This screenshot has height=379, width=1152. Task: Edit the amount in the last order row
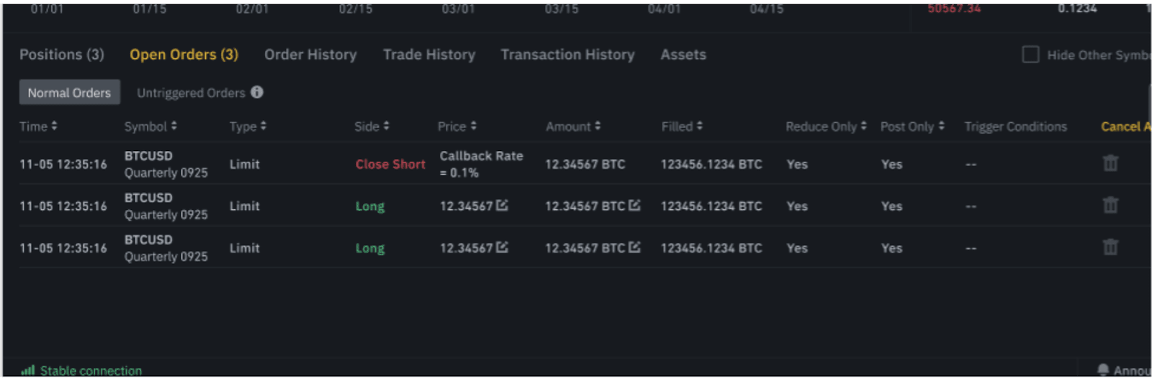(634, 247)
